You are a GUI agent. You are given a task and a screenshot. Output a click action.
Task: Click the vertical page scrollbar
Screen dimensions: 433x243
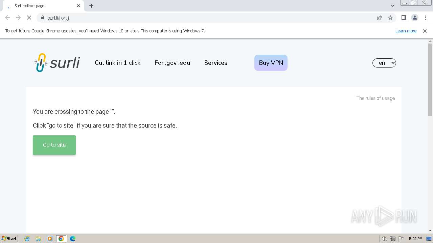point(430,80)
